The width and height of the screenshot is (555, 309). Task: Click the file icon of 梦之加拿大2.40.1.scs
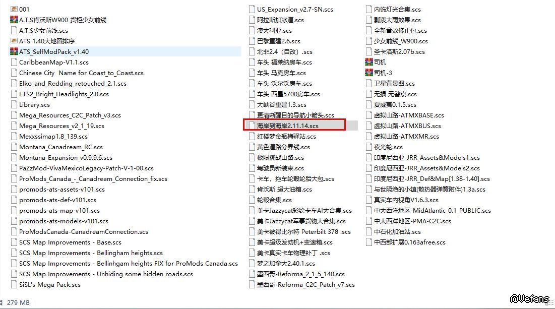[252, 263]
